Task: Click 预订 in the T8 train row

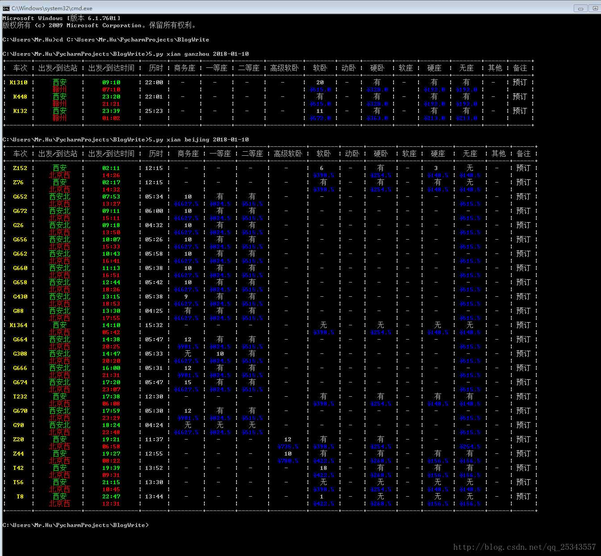Action: (523, 497)
